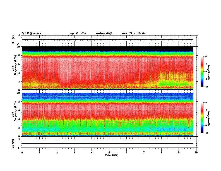Click the flat ch.3 voltage trace

[x=108, y=143]
